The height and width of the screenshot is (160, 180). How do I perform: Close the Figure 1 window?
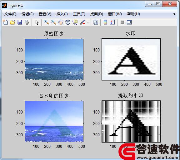(x=170, y=4)
